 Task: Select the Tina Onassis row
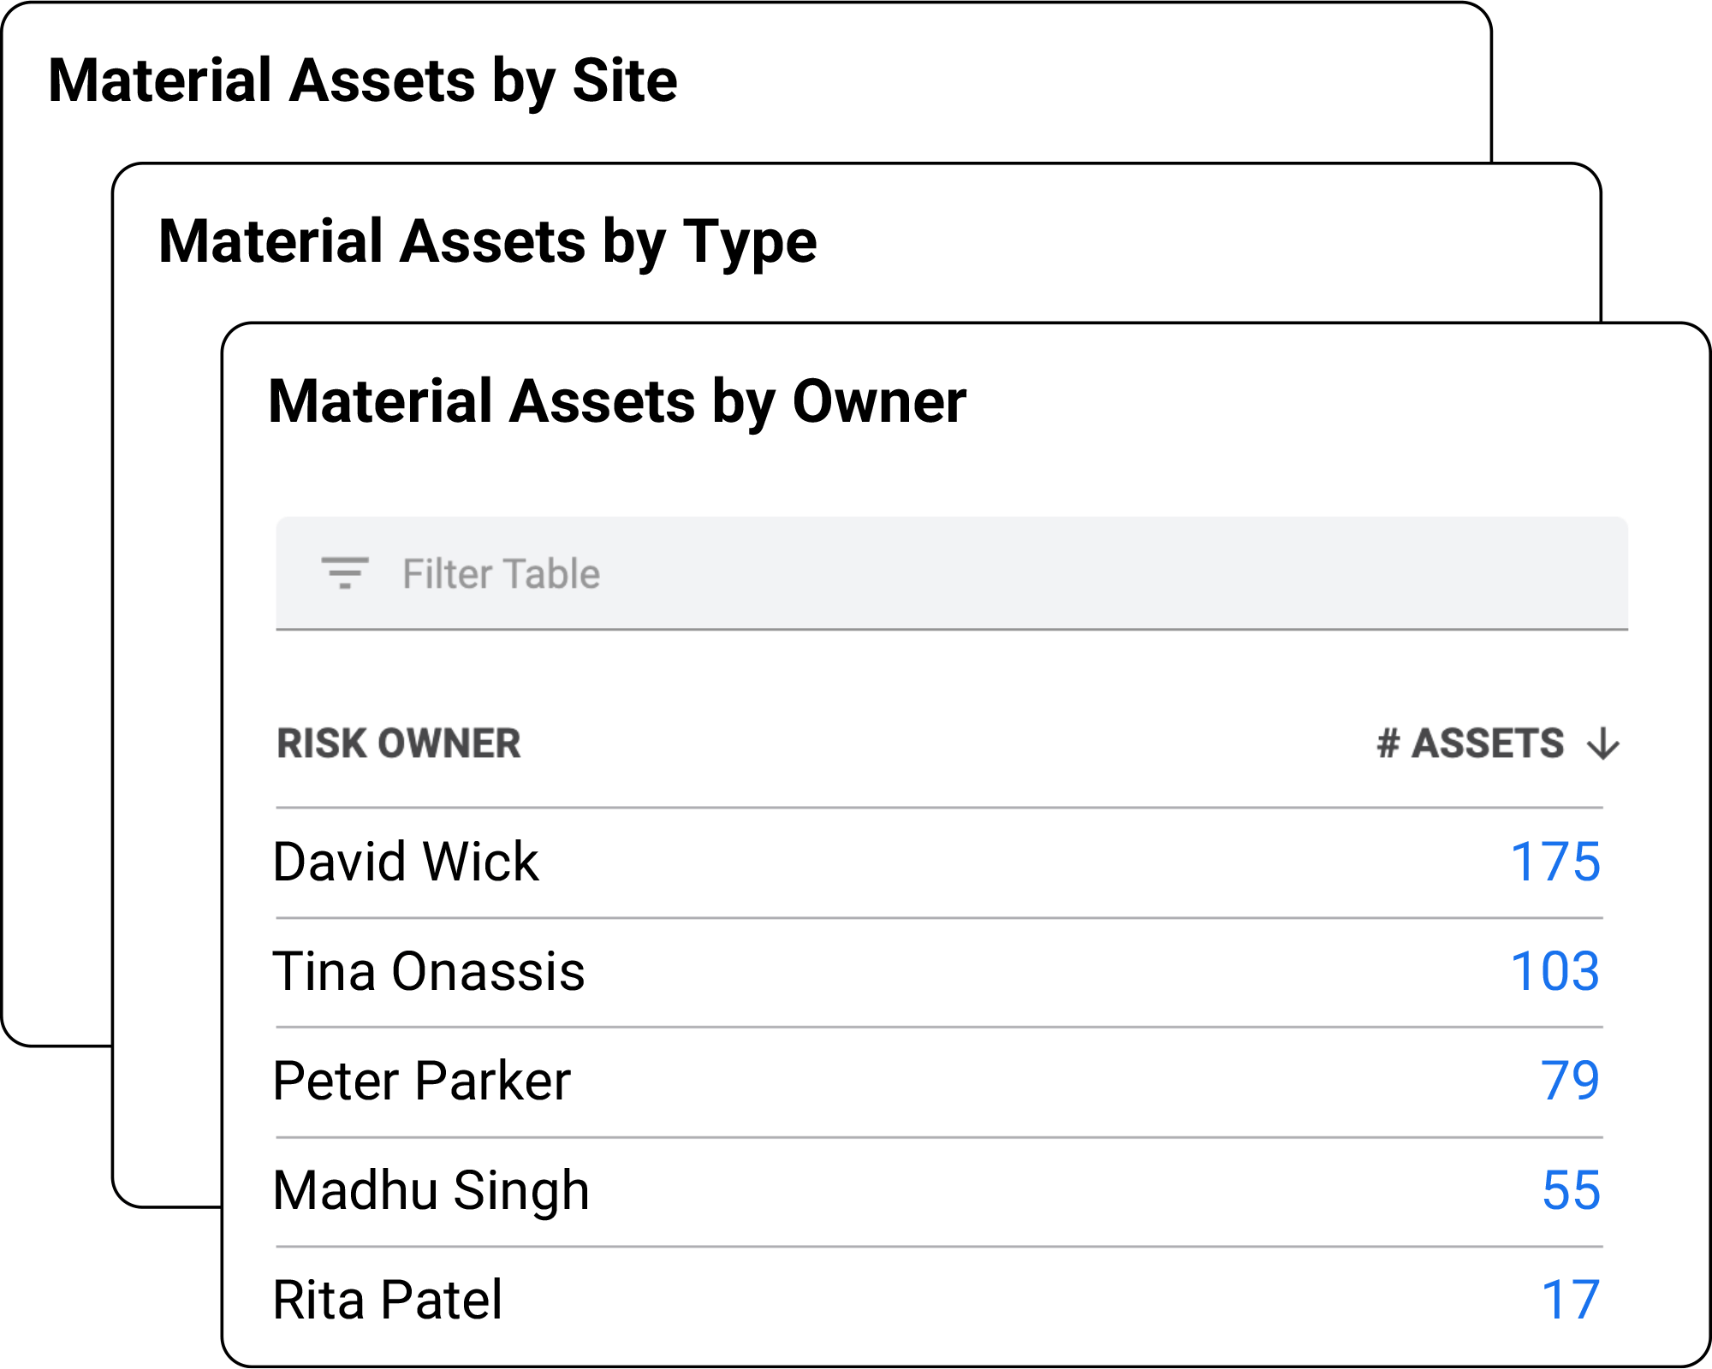coord(939,973)
